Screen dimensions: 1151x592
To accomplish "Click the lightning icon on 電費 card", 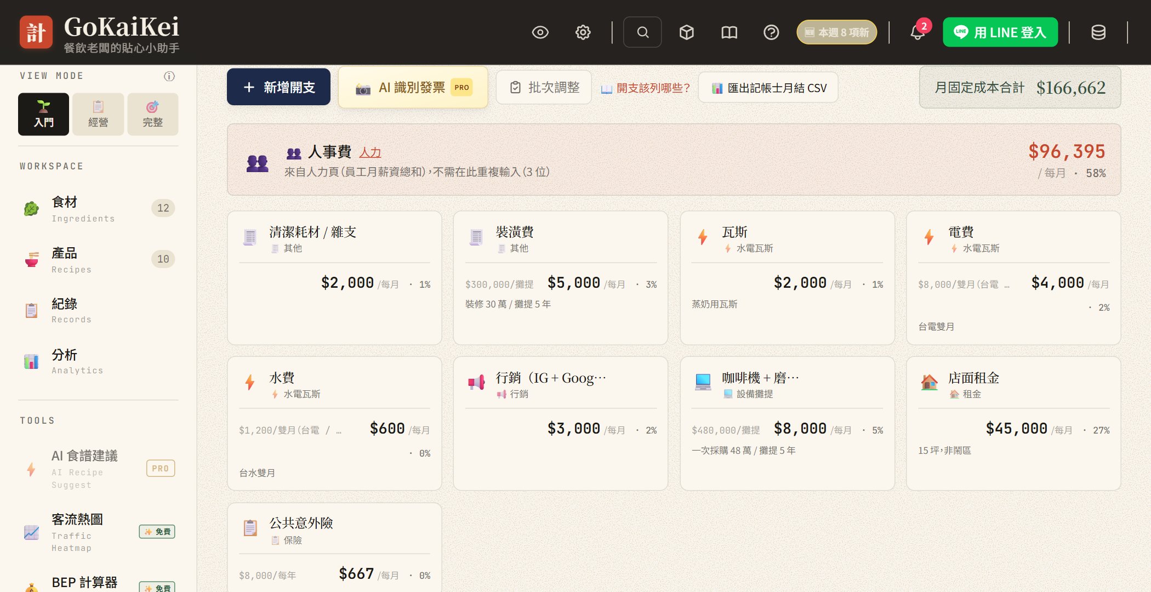I will [929, 237].
